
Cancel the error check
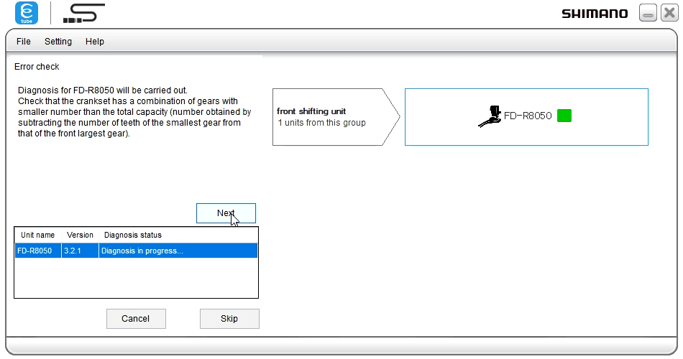136,319
